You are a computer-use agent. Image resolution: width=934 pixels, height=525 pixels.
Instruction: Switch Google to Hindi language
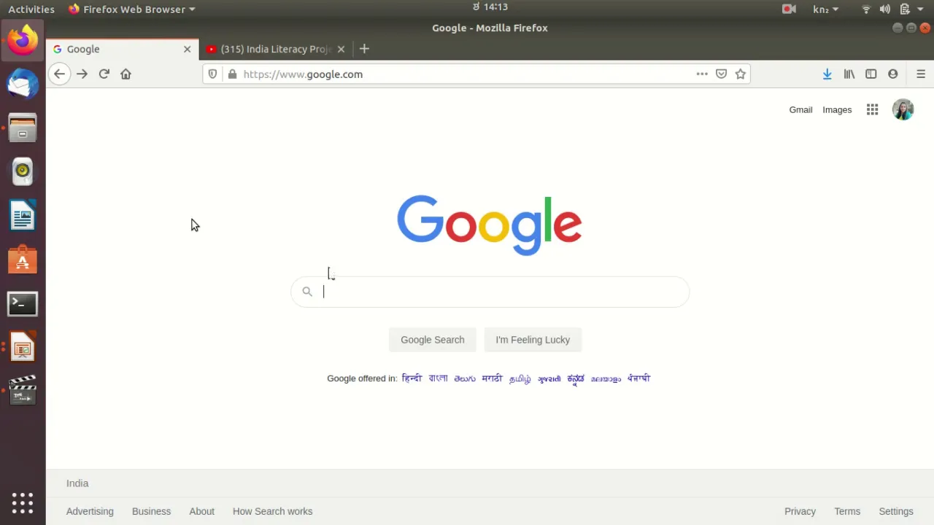(x=412, y=378)
